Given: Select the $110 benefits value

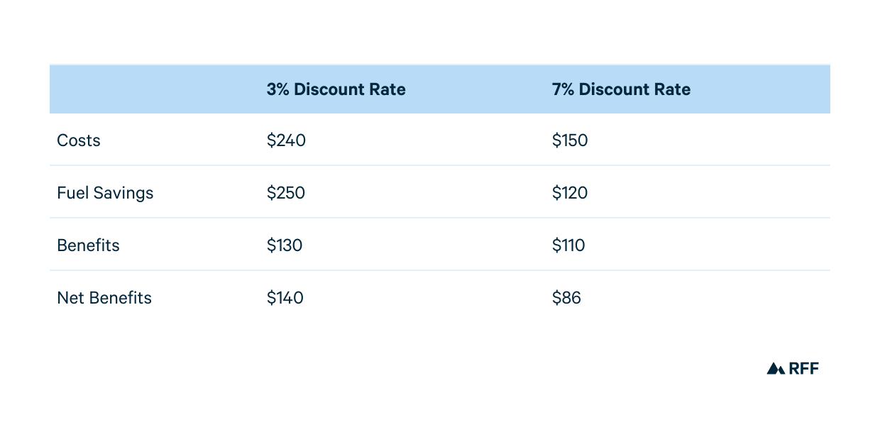Looking at the screenshot, I should tap(568, 245).
